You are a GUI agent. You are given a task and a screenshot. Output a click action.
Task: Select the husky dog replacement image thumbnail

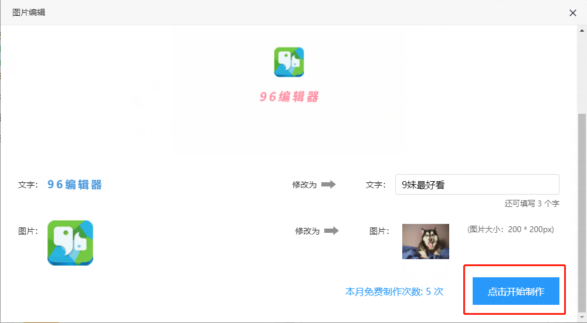[426, 242]
